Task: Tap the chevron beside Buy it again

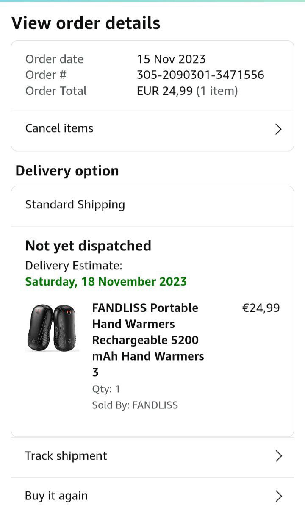Action: (x=278, y=496)
